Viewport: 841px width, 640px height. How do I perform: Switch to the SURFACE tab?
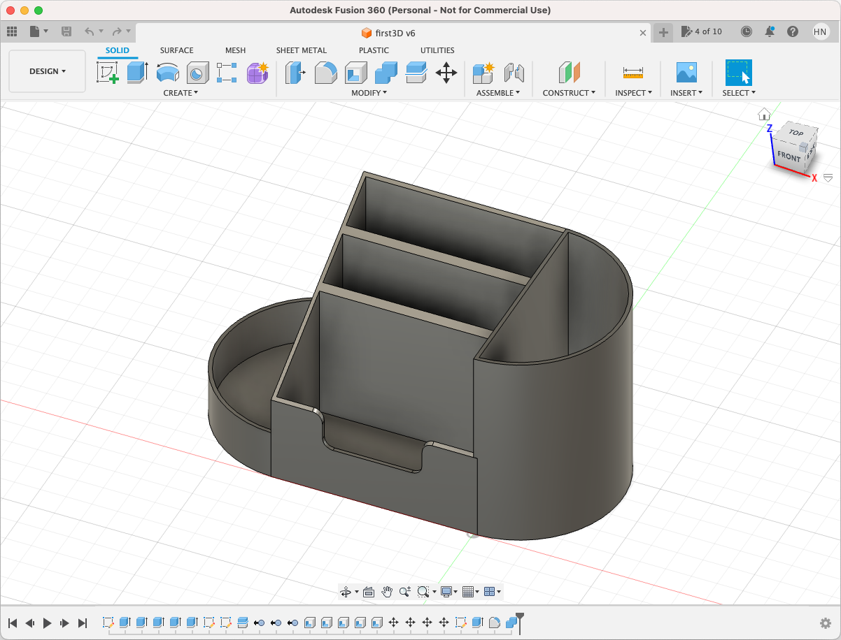tap(176, 50)
